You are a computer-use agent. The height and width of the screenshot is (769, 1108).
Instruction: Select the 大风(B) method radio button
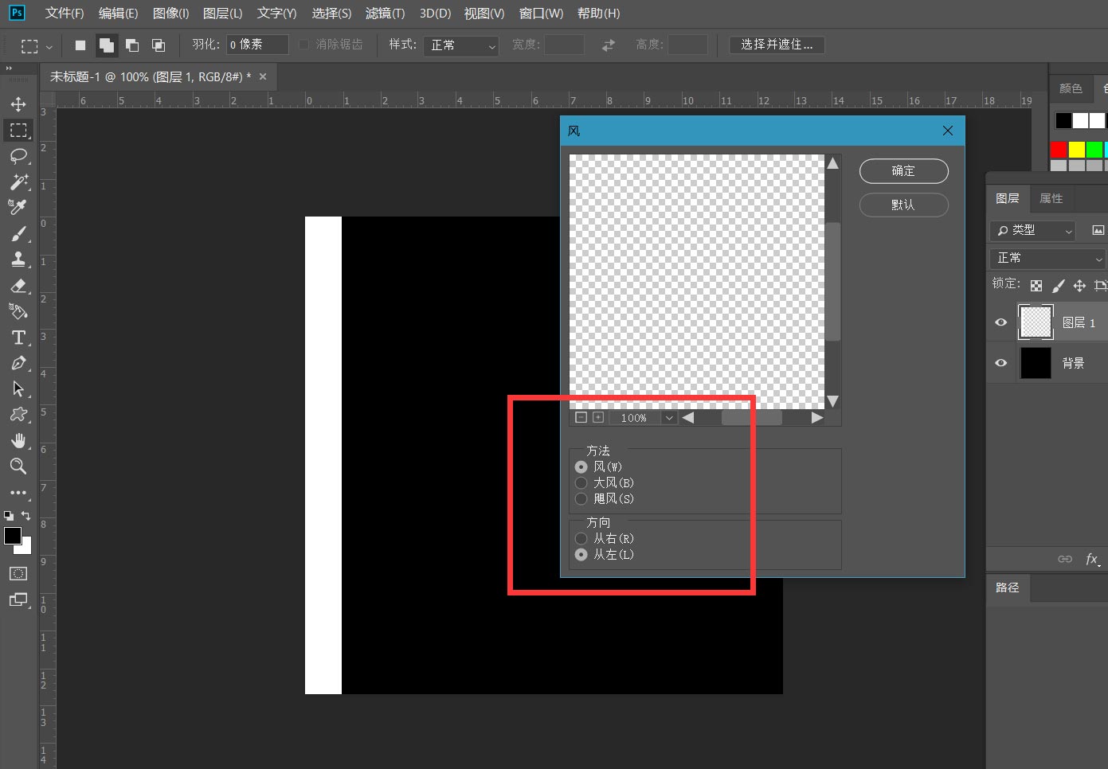coord(581,482)
